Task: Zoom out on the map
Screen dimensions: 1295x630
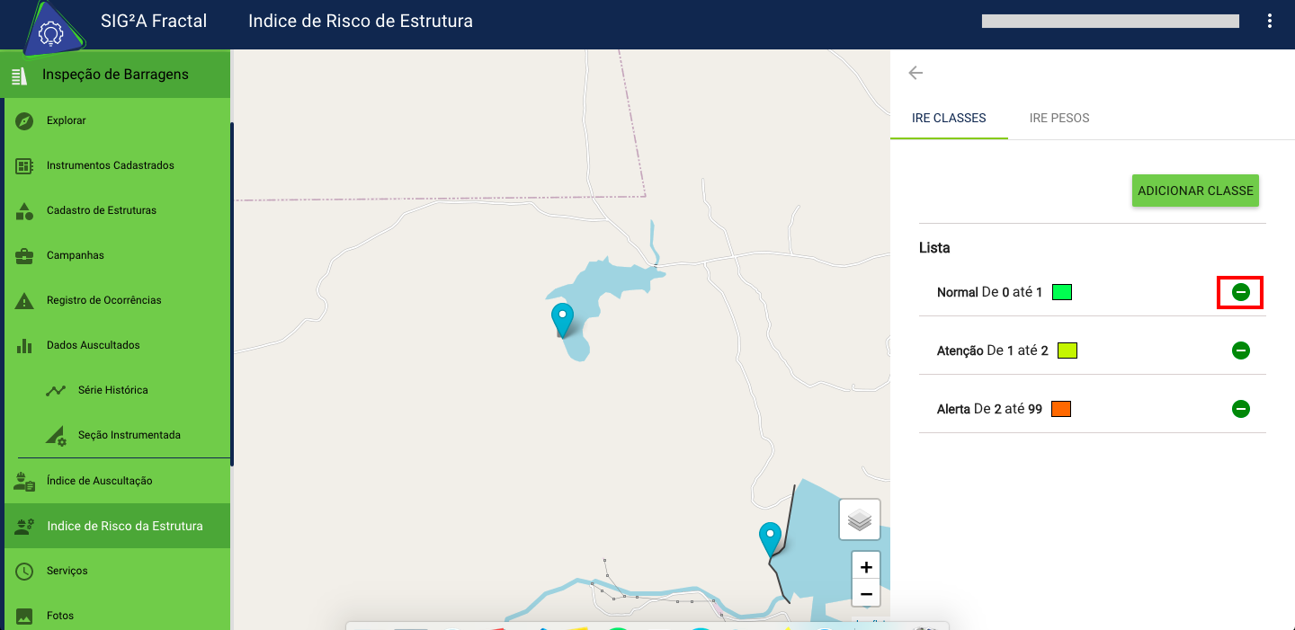Action: 866,594
